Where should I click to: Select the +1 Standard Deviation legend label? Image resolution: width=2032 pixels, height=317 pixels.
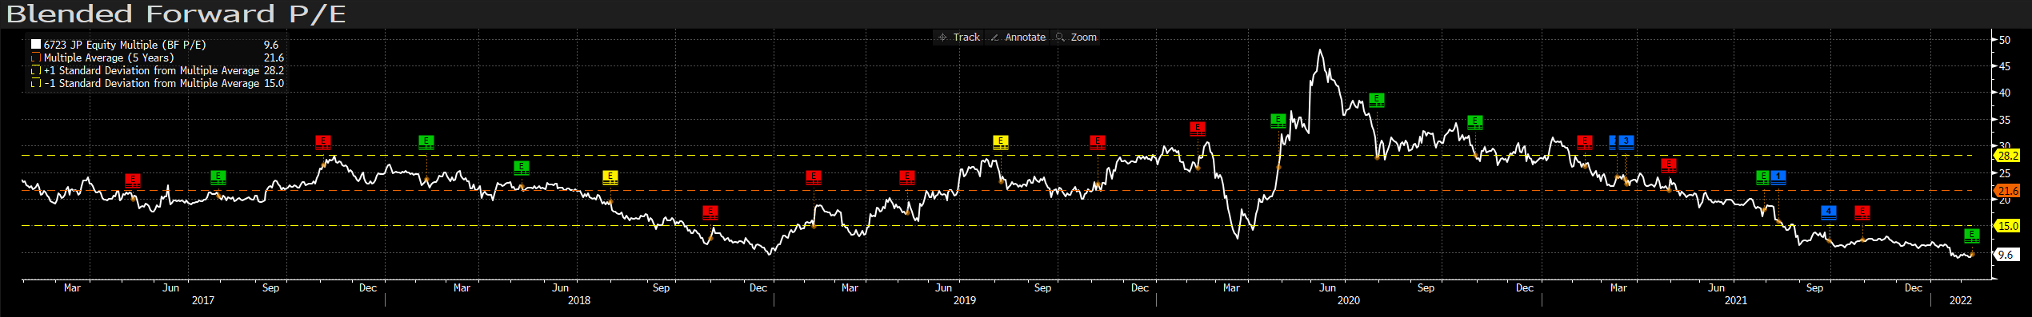(x=151, y=70)
